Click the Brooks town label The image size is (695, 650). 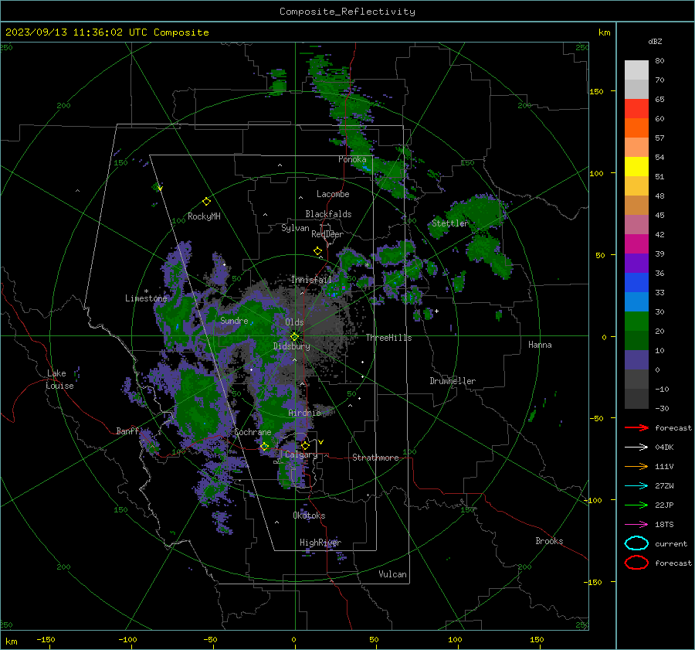pos(549,541)
